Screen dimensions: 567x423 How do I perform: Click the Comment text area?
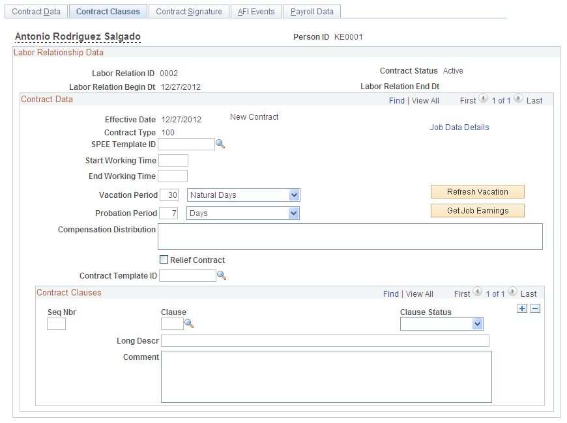(x=326, y=377)
